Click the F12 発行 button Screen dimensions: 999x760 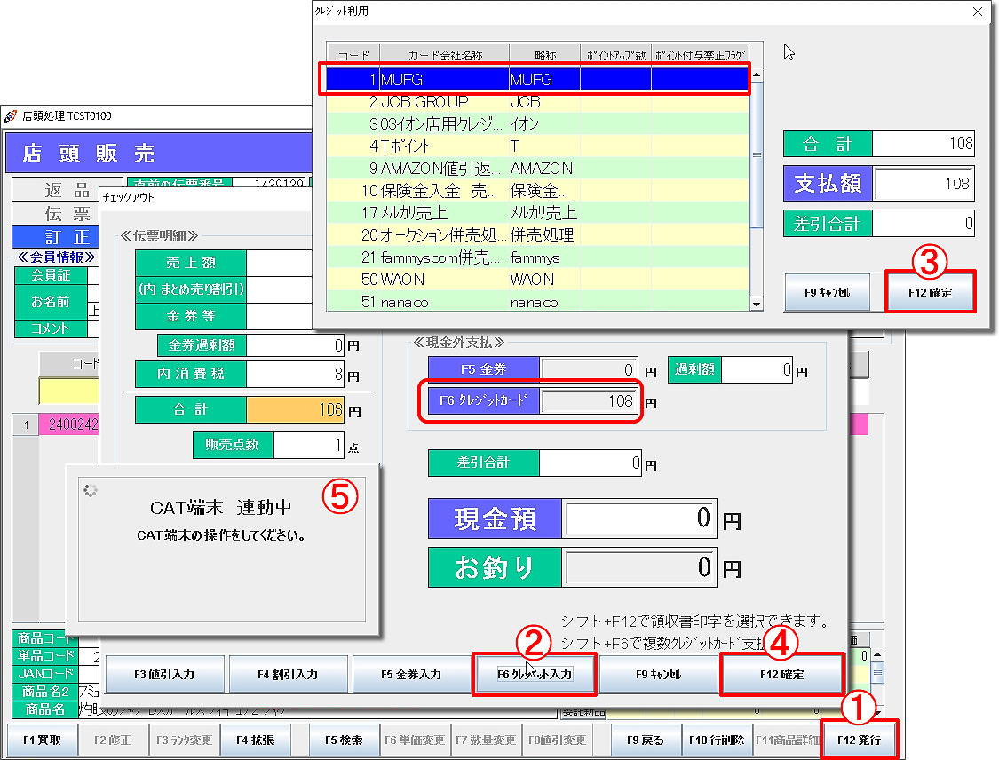[860, 740]
